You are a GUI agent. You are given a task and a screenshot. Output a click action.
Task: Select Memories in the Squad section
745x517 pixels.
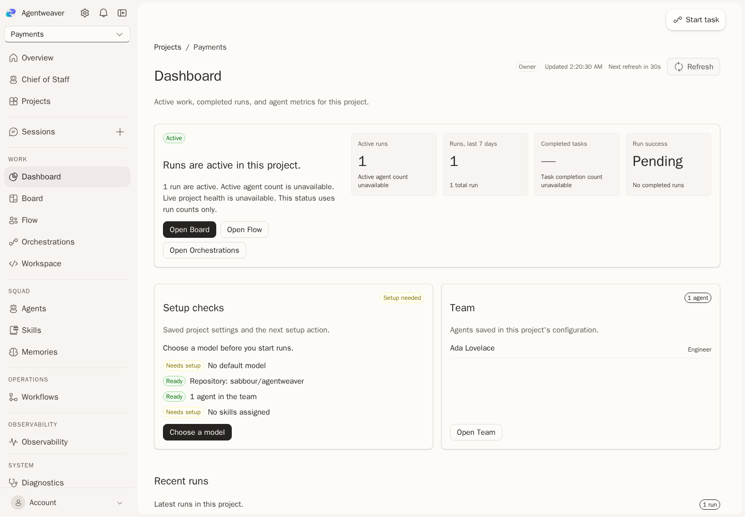[x=67, y=352]
